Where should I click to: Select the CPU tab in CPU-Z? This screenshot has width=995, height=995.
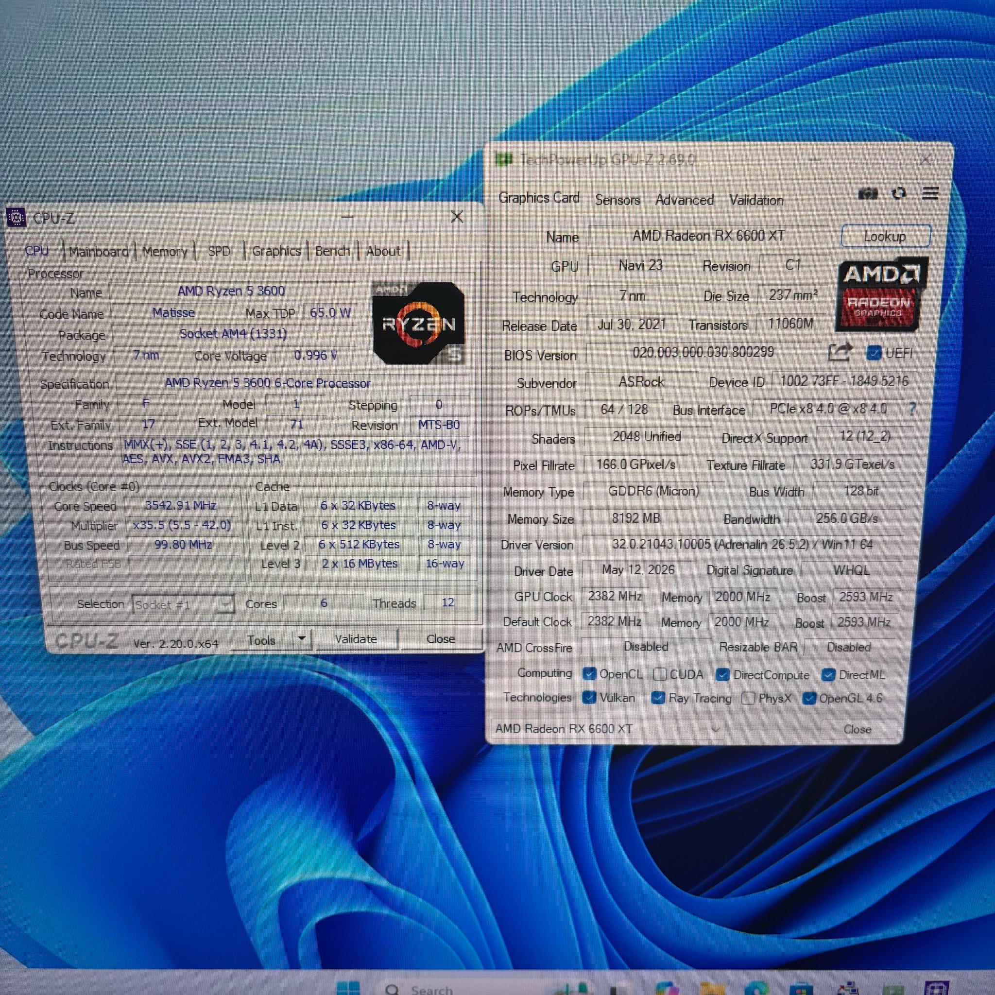click(36, 251)
